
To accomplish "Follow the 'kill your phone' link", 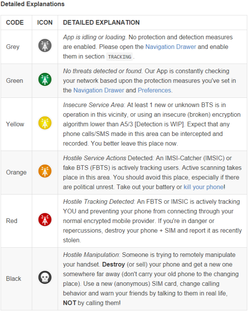I will (x=203, y=187).
